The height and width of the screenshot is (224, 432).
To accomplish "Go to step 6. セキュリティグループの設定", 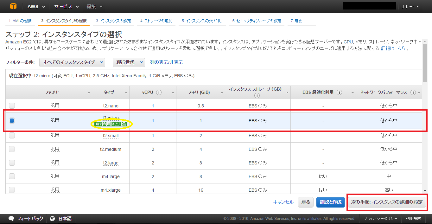I will coord(257,21).
